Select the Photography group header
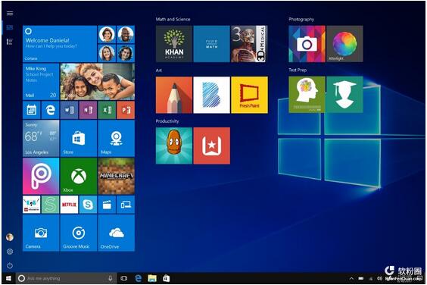This screenshot has height=285, width=427. point(301,20)
